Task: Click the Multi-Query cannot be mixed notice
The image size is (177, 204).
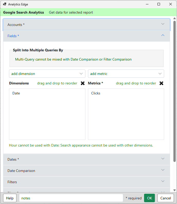Action: point(73,60)
